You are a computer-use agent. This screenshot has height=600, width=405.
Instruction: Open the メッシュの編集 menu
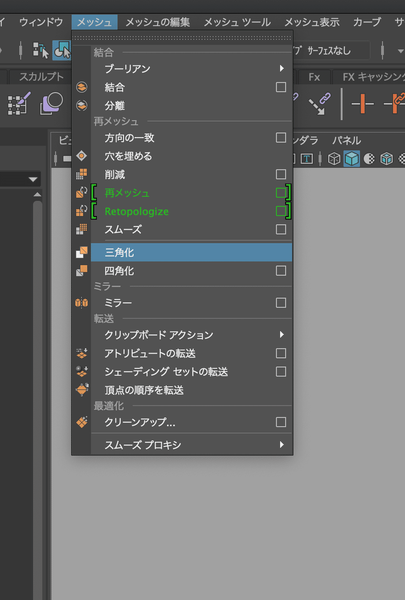158,22
